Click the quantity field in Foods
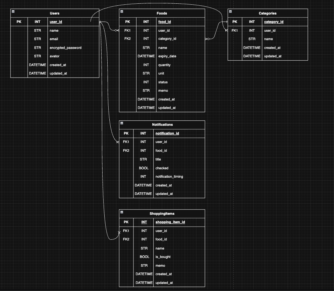The image size is (334, 291). tap(164, 65)
